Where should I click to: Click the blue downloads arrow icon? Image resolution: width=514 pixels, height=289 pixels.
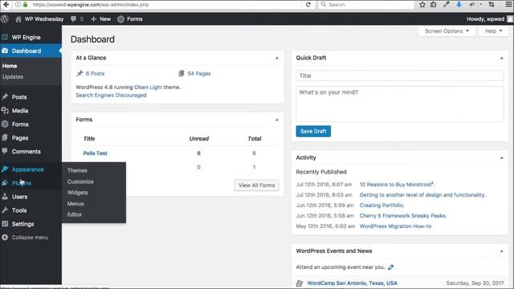pos(459,5)
